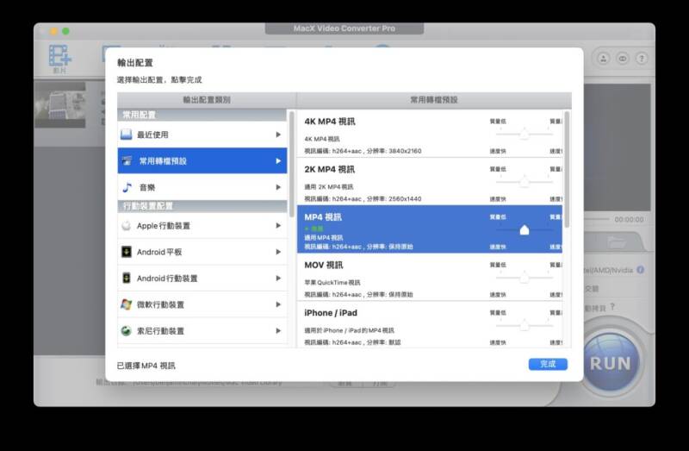Expand 微軟行動裝置 arrow

pyautogui.click(x=278, y=304)
